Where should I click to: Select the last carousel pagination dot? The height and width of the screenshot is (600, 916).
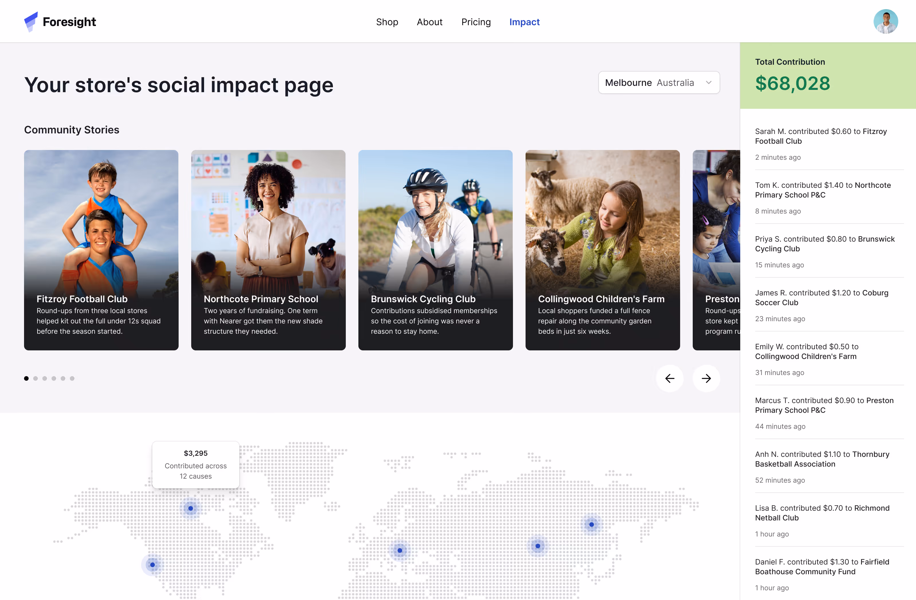click(x=72, y=378)
